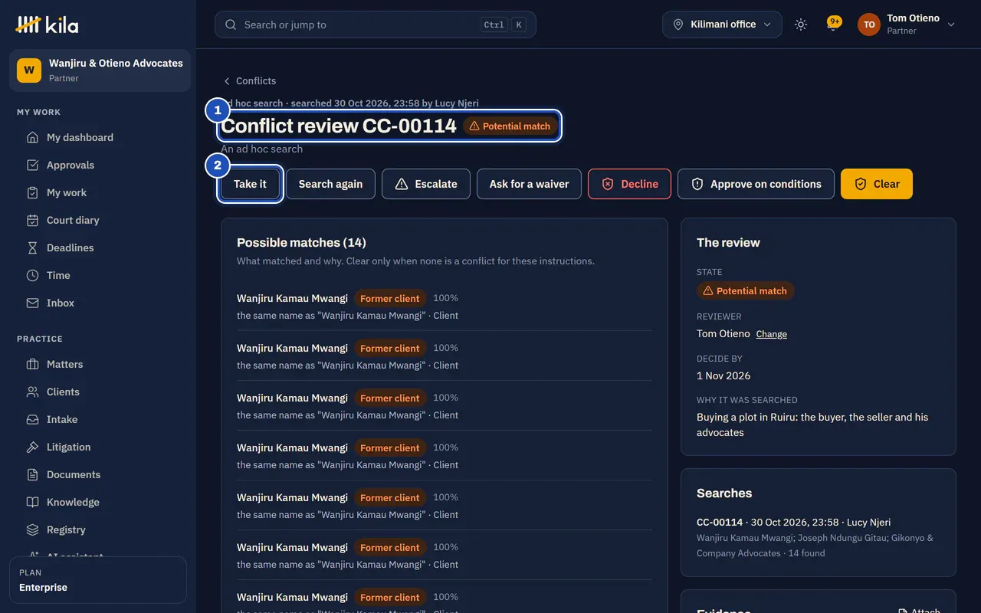Escalate this conflict review

coord(426,184)
